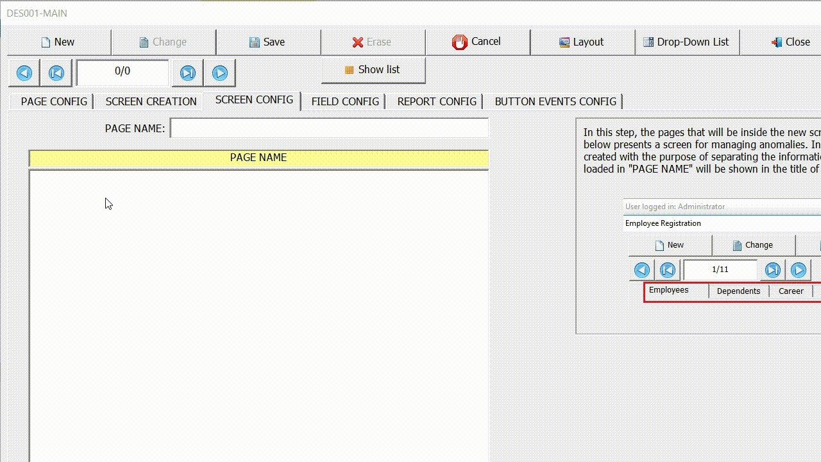Open the SCREEN CREATION tab

pyautogui.click(x=150, y=101)
